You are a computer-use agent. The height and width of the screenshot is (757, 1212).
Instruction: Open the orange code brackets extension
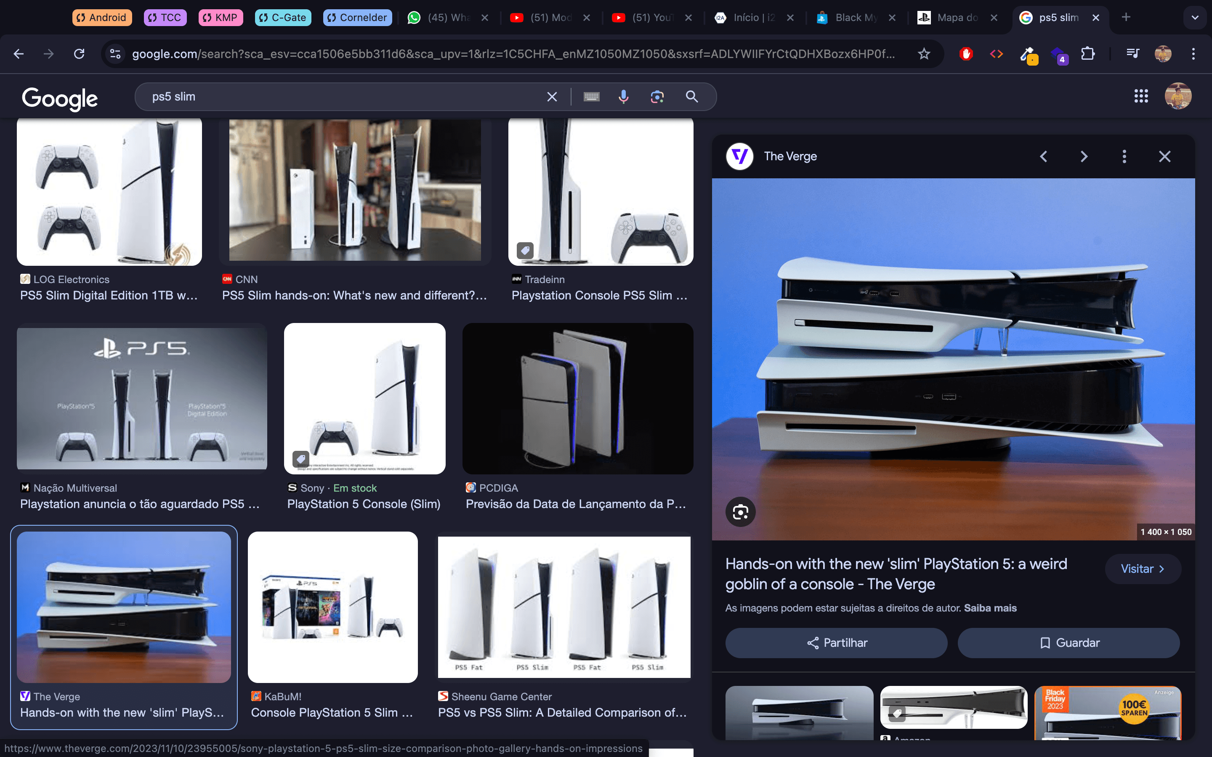[x=997, y=53]
